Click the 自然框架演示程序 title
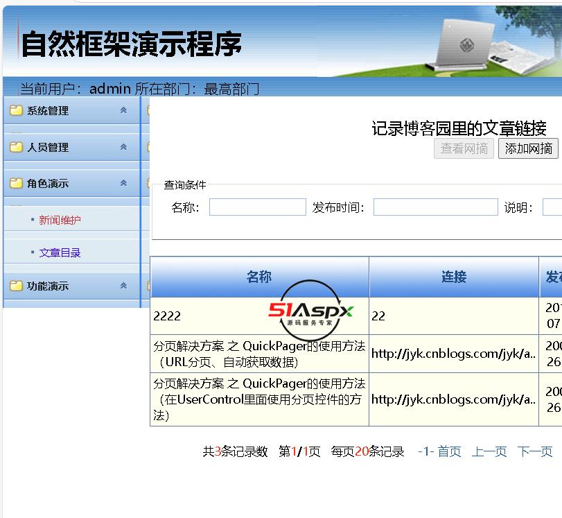562x518 pixels. (131, 44)
